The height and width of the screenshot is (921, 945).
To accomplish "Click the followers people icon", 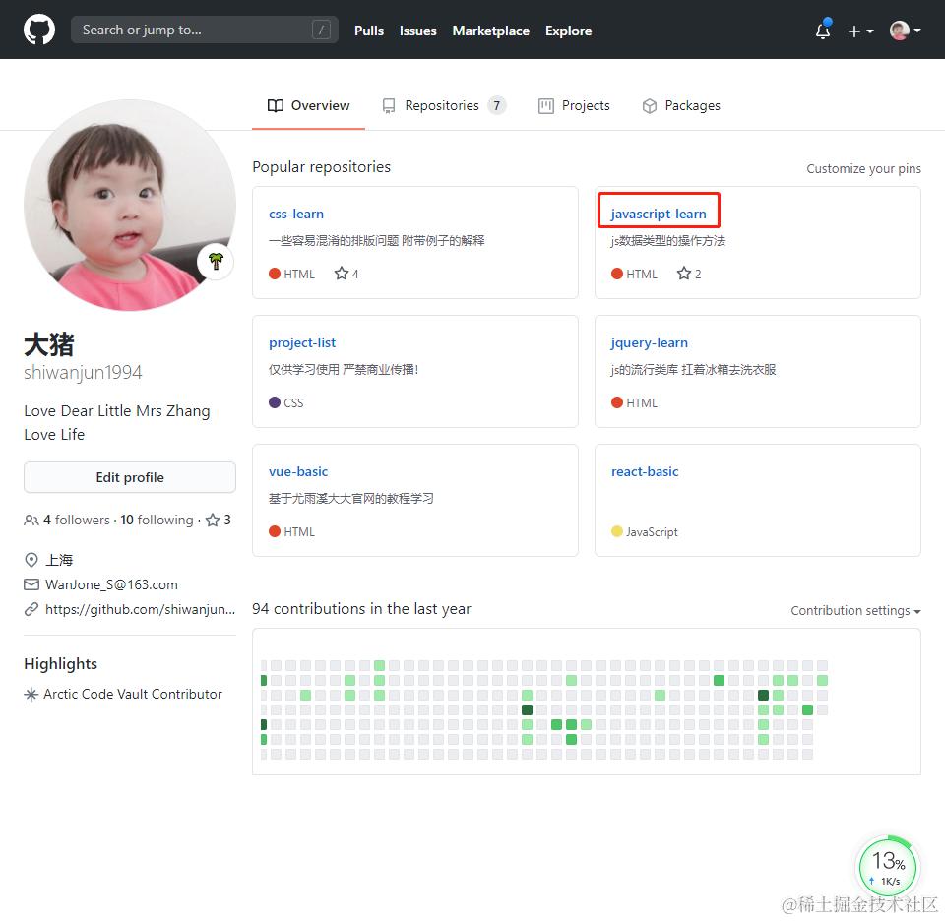I will click(x=31, y=520).
